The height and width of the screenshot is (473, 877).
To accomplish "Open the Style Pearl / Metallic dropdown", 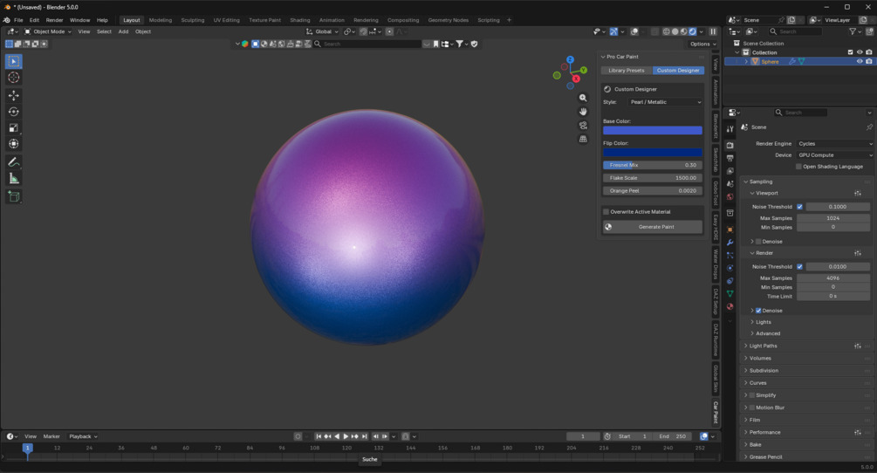I will point(664,102).
